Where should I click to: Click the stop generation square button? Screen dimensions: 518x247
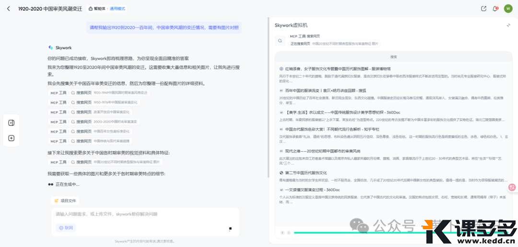tap(230, 228)
